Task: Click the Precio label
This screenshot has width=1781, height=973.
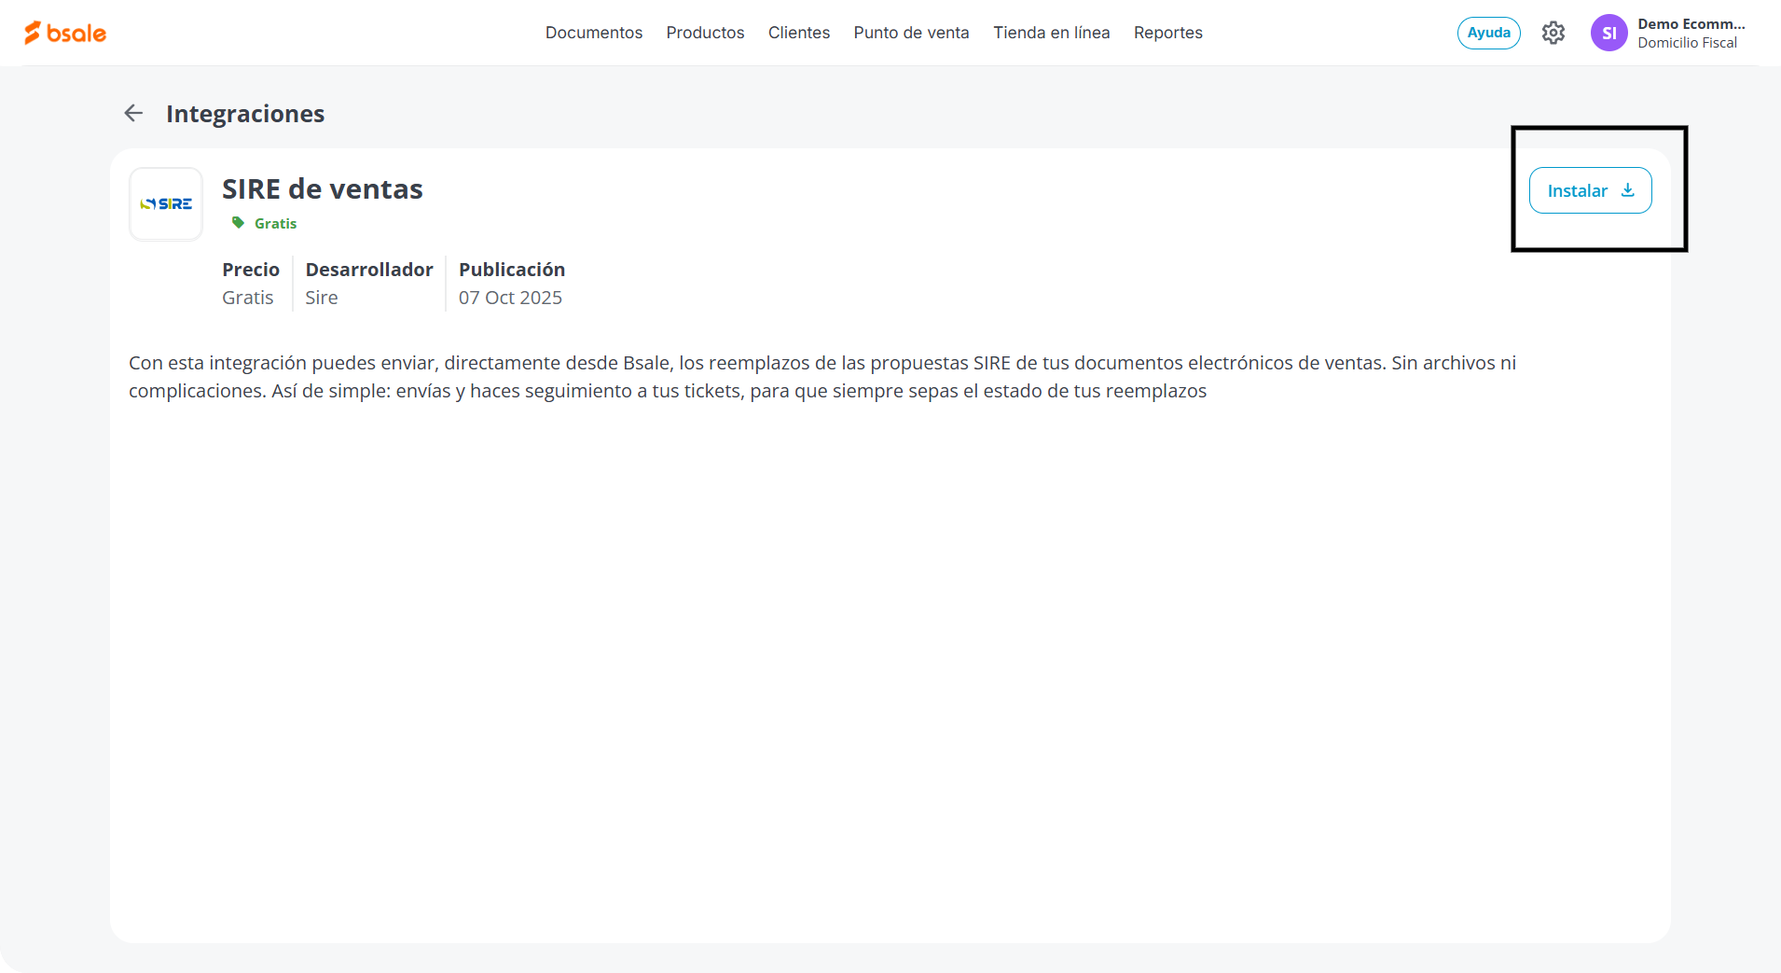Action: [x=251, y=270]
